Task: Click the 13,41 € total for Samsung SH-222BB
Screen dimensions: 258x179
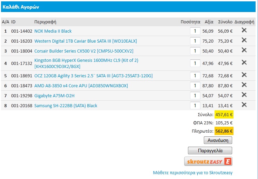Action: coord(225,106)
